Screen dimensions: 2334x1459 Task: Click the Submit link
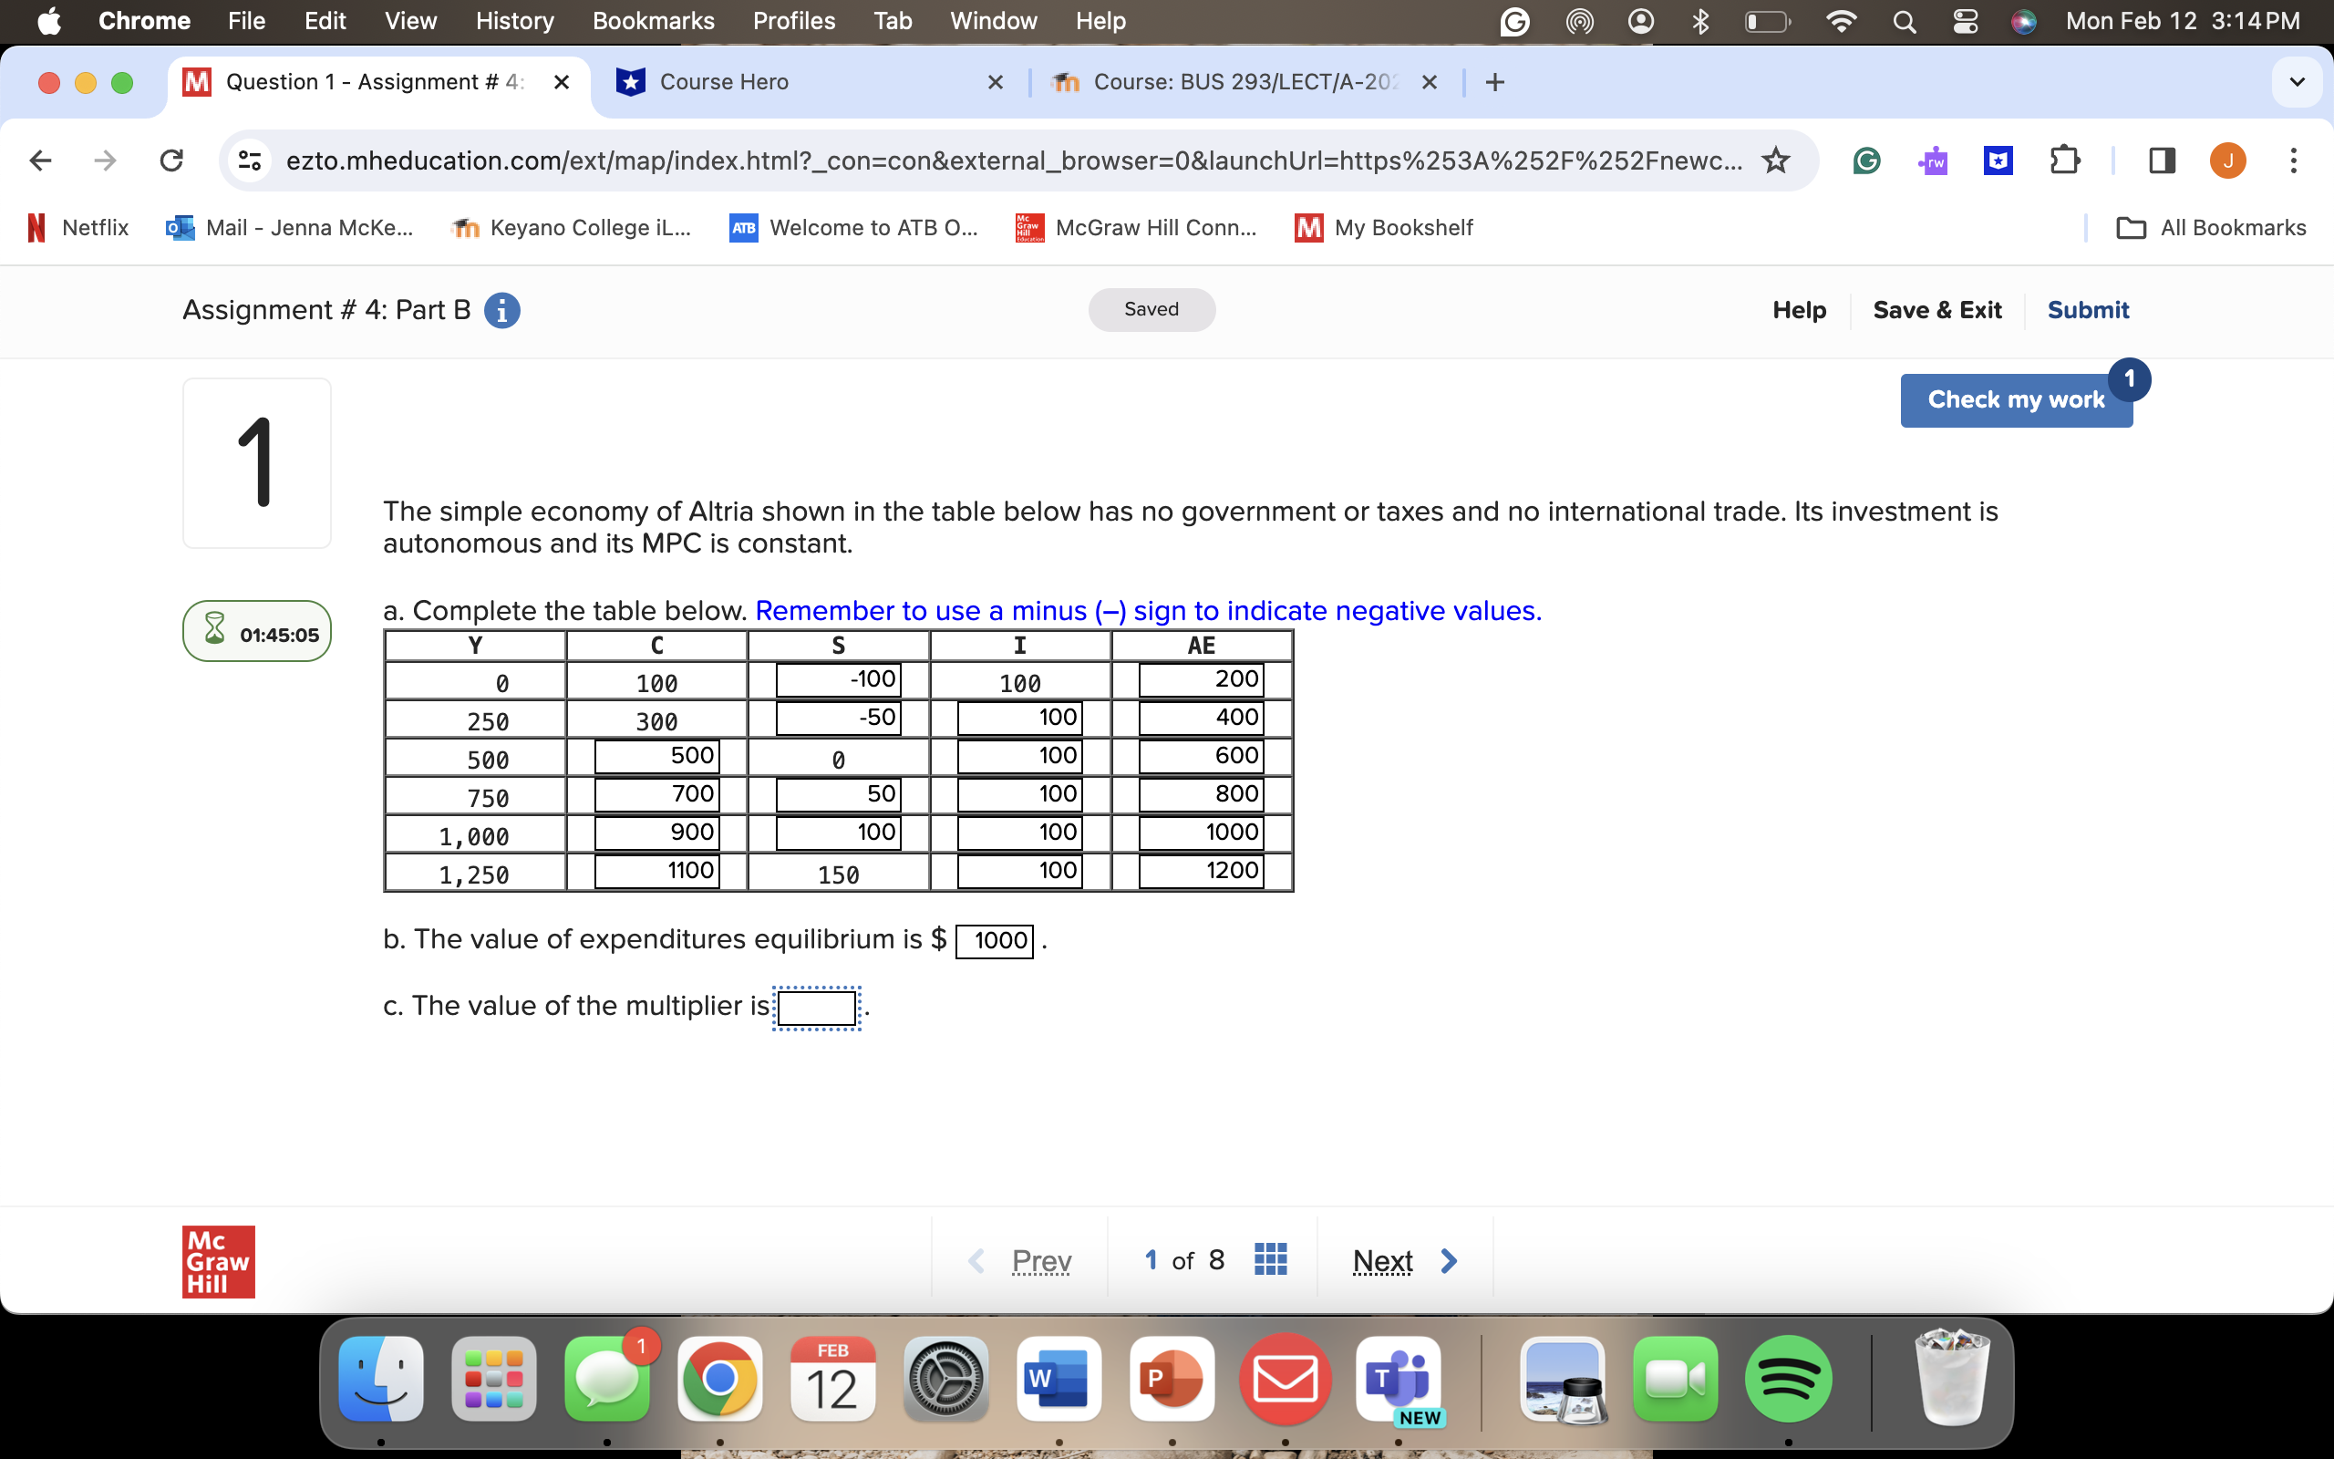tap(2088, 310)
